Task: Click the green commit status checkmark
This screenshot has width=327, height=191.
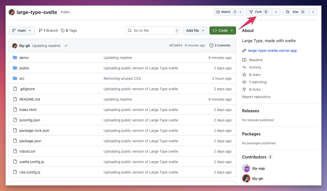Action: click(66, 46)
